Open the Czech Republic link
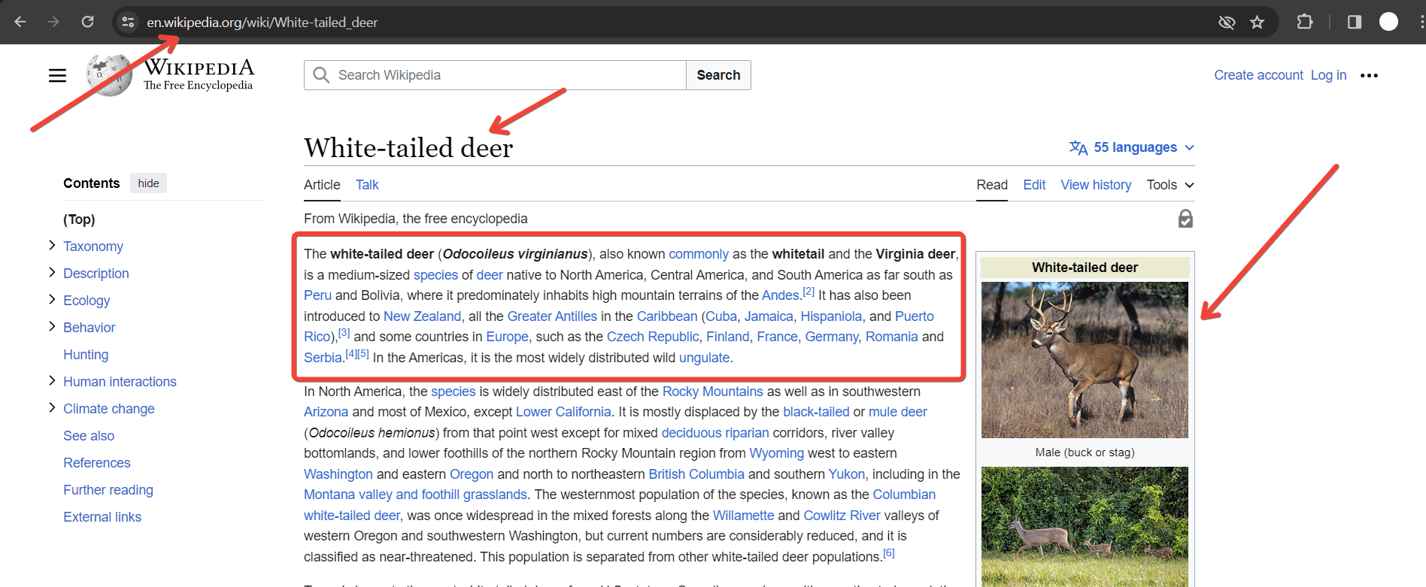The height and width of the screenshot is (587, 1426). [653, 337]
